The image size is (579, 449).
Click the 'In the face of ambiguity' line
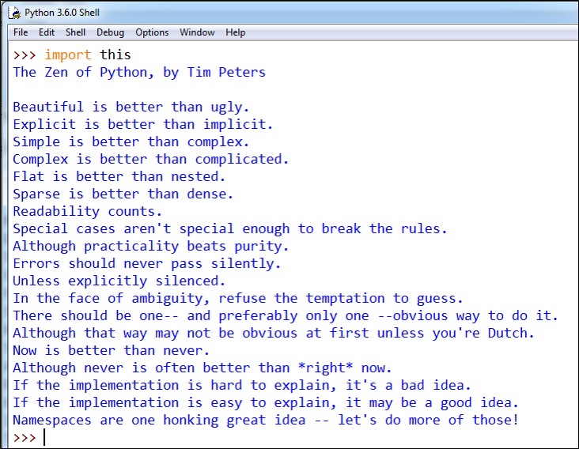tap(238, 299)
